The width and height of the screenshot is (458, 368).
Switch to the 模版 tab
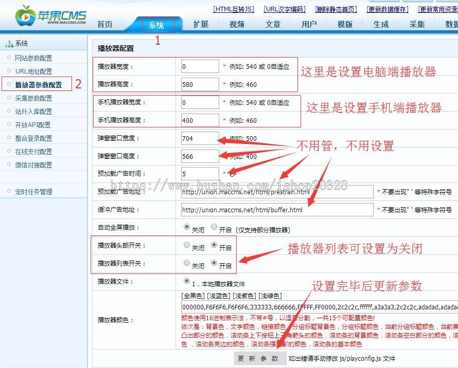pos(344,24)
